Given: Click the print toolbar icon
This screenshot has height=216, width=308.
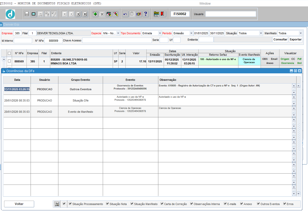Looking at the screenshot, I should tap(40, 14).
